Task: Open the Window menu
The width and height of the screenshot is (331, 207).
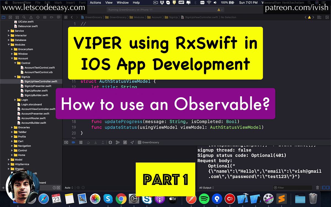Action: click(x=122, y=2)
